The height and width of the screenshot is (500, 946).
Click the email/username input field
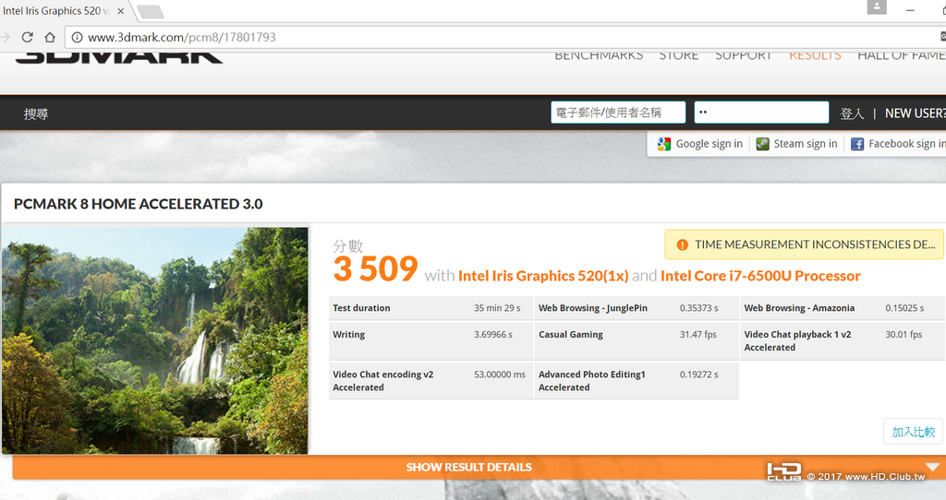pyautogui.click(x=618, y=113)
